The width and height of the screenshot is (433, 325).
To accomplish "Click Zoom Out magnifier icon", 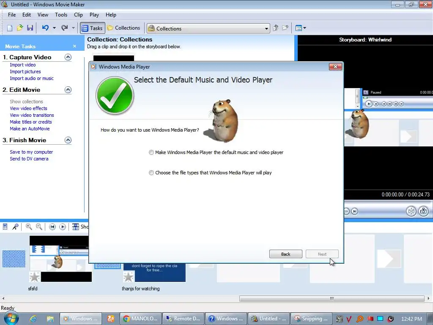I will [x=39, y=227].
